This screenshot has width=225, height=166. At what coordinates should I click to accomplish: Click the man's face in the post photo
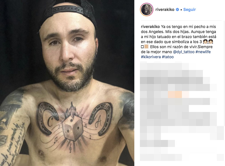click(x=68, y=52)
